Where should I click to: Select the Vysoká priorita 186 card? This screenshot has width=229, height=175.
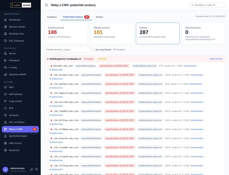(x=66, y=33)
